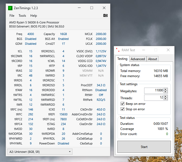182x162 pixels.
Task: Click the VSOC (SVI2) value 1,1125V
Action: pyautogui.click(x=101, y=51)
